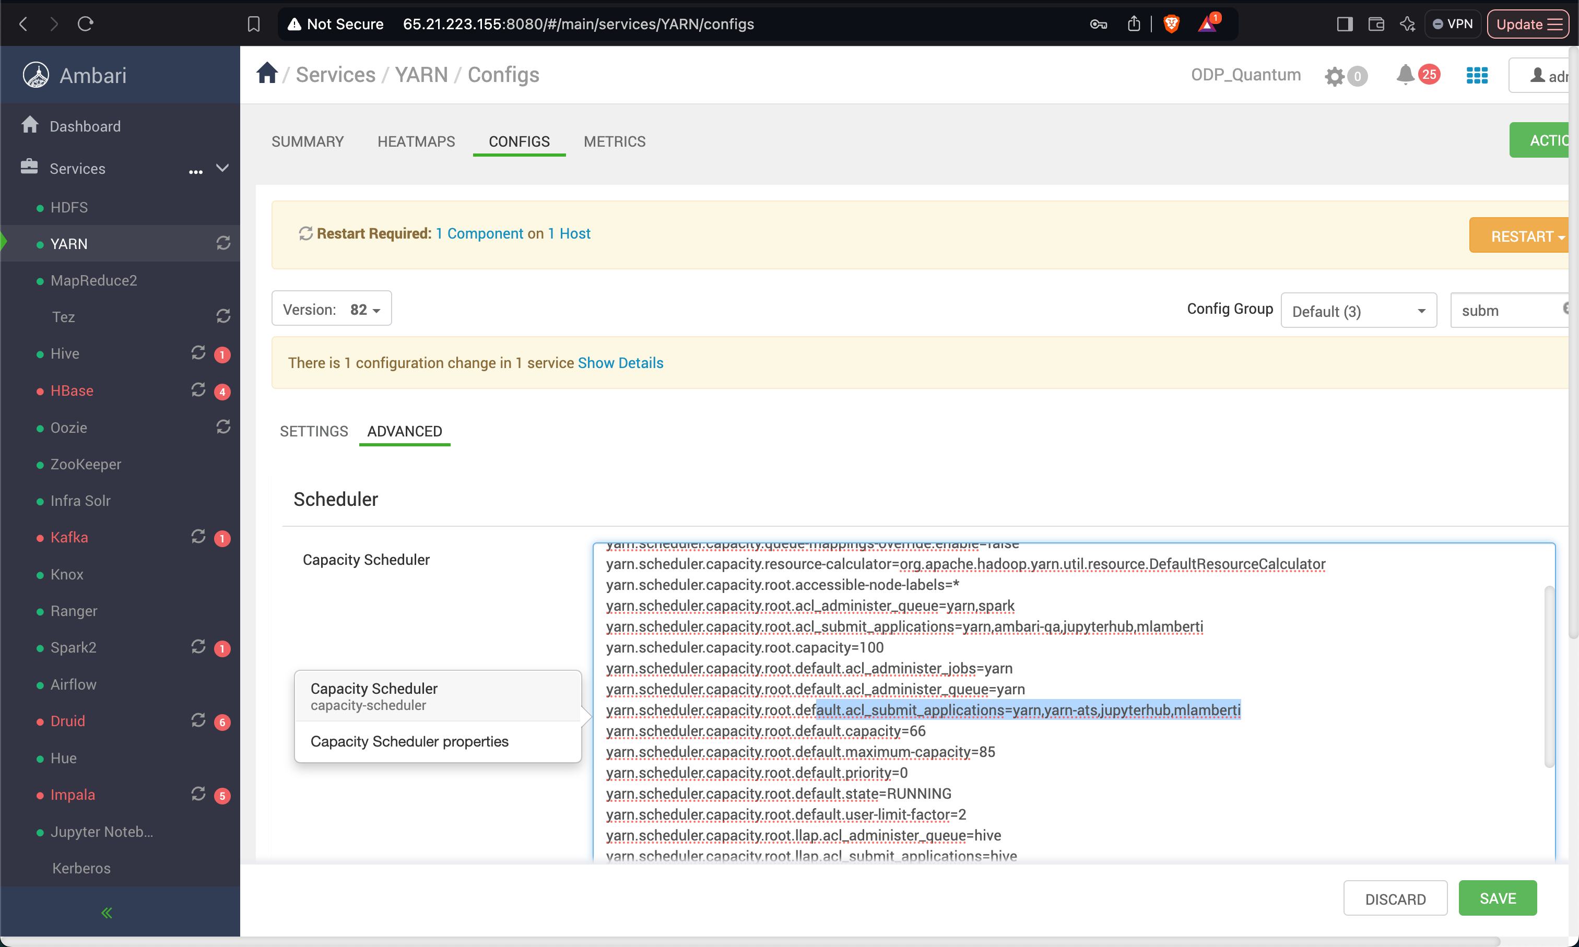The image size is (1579, 947).
Task: Click Show Details link
Action: [x=620, y=363]
